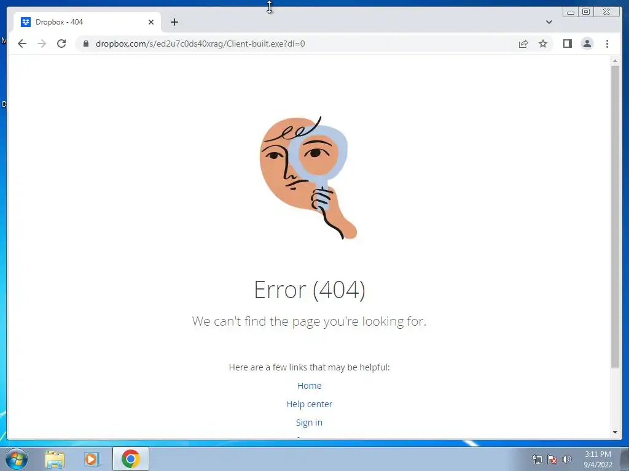The image size is (629, 471).
Task: Click the forward navigation arrow
Action: 42,44
